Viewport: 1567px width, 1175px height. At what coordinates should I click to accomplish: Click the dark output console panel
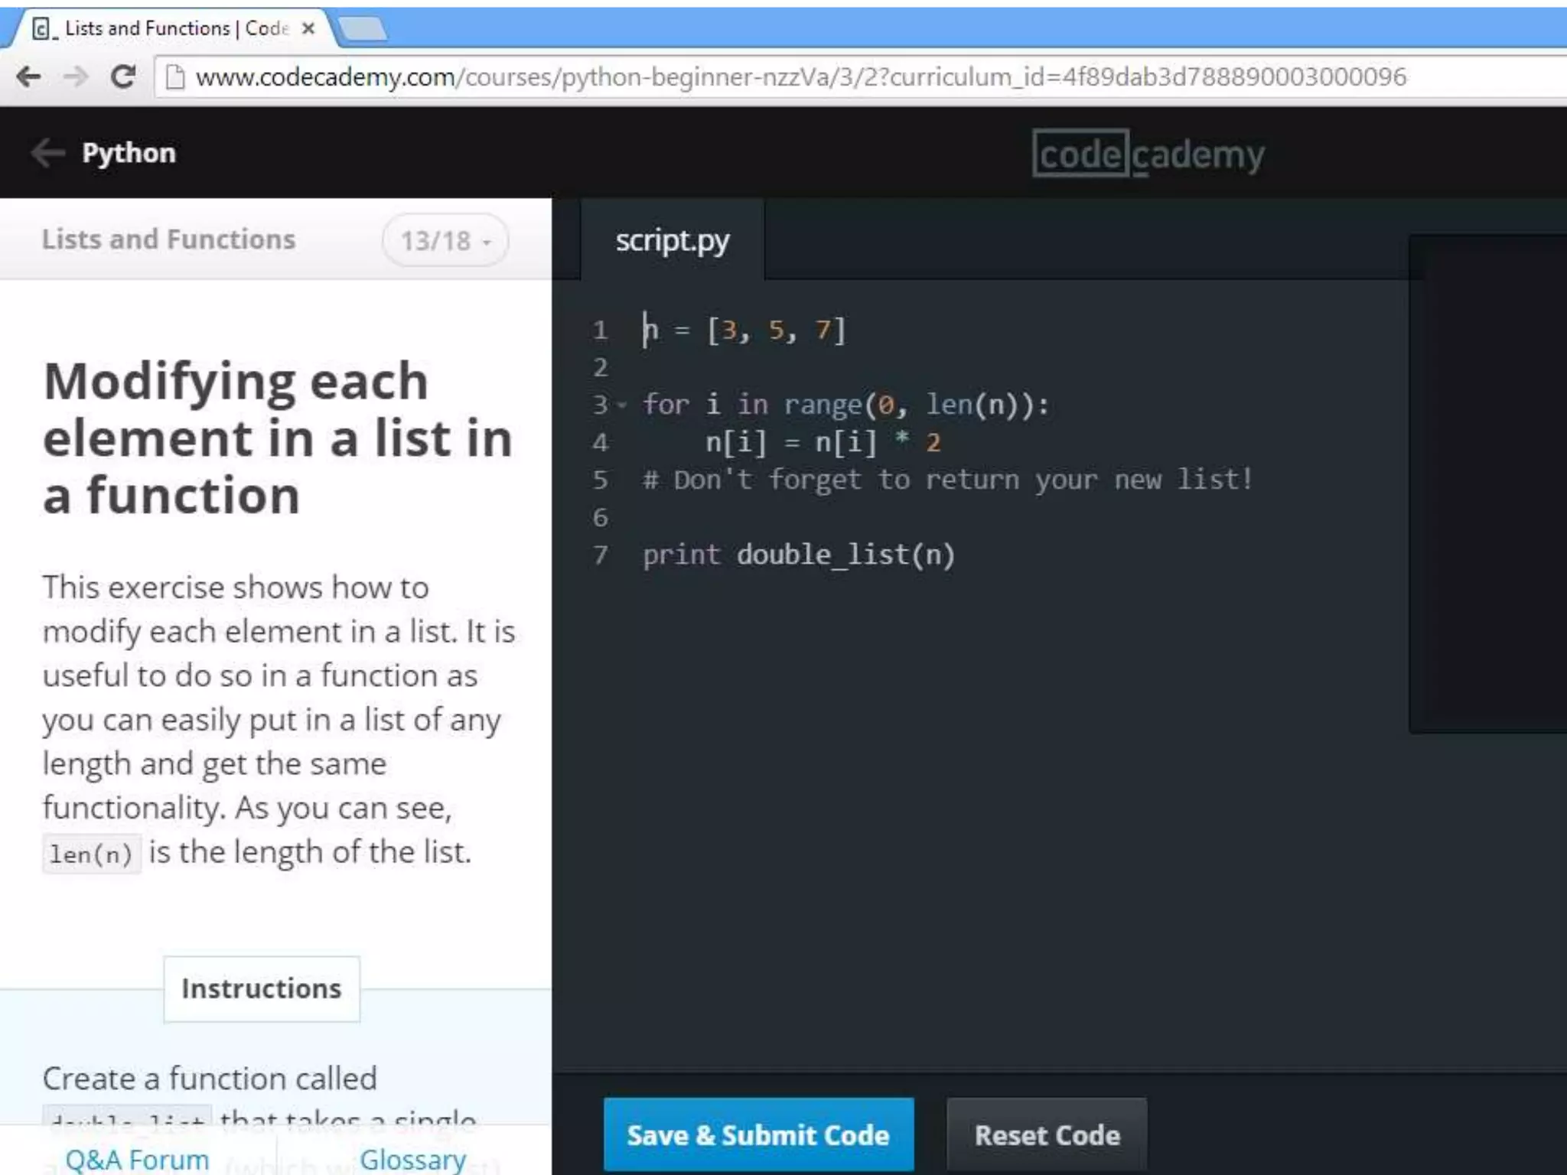pyautogui.click(x=1487, y=483)
